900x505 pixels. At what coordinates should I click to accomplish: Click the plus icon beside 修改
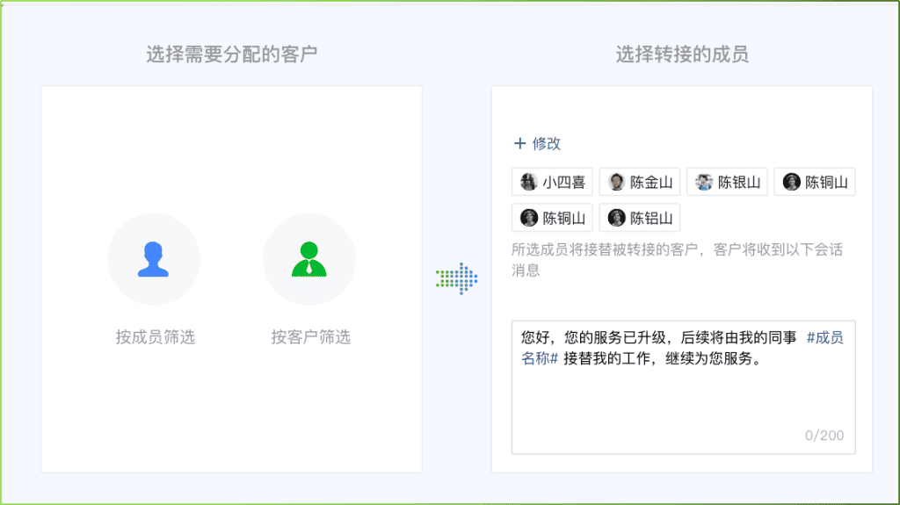tap(519, 144)
